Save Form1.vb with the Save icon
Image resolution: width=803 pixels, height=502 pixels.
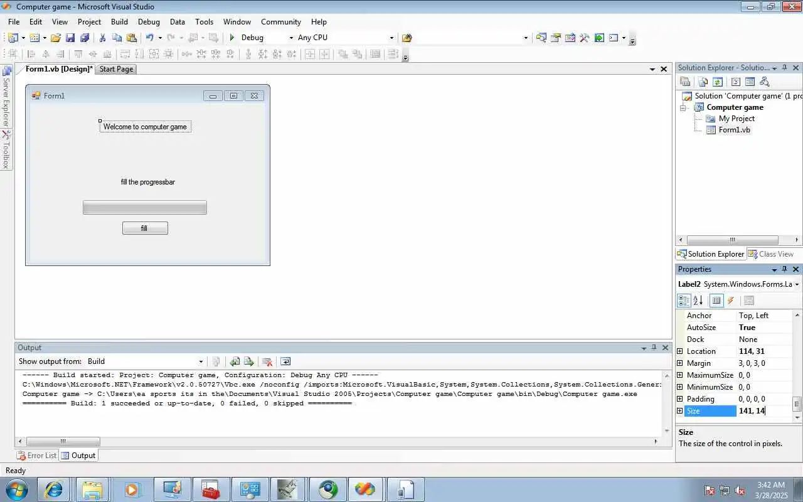click(x=70, y=38)
